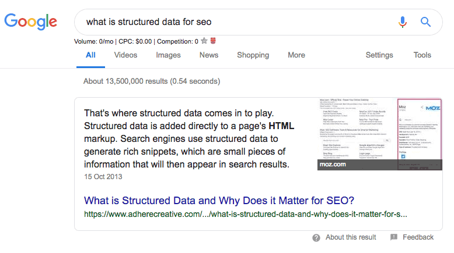
Task: Click the Feedback speech bubble icon
Action: [x=394, y=237]
